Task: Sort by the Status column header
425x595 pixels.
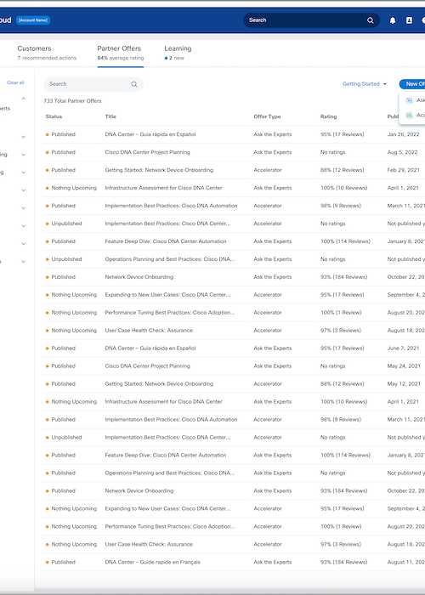Action: click(x=54, y=116)
